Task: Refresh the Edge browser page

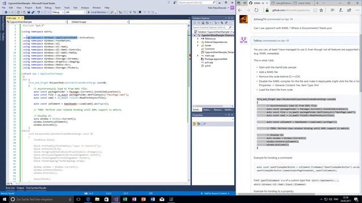Action: tap(256, 10)
